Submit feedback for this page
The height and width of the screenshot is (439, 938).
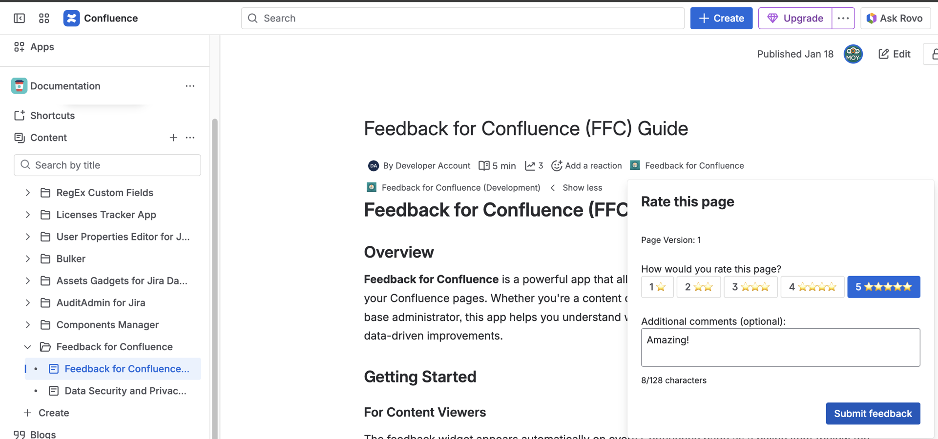click(x=873, y=413)
